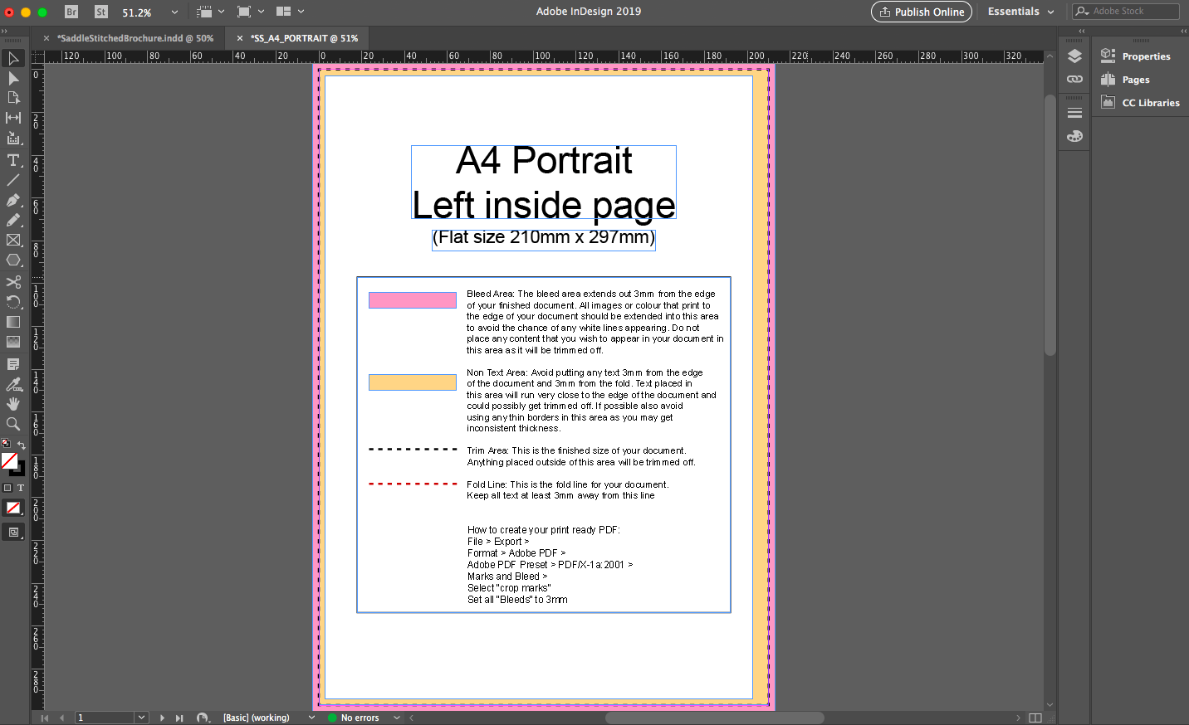Click Publish Online button
The width and height of the screenshot is (1189, 725).
922,12
